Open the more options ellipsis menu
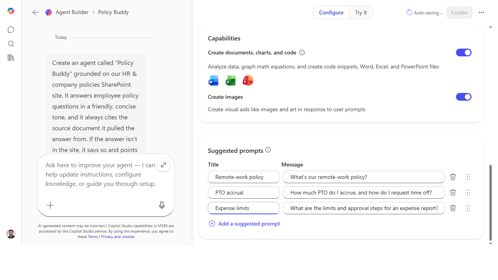This screenshot has height=280, width=498. click(x=482, y=12)
